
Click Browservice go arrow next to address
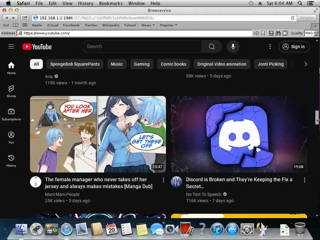tap(256, 33)
